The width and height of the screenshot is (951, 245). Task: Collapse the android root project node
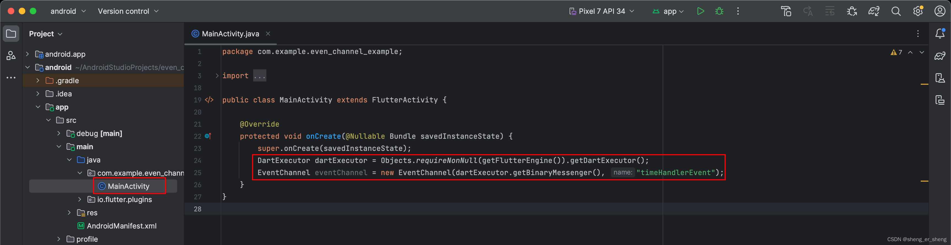pyautogui.click(x=27, y=67)
